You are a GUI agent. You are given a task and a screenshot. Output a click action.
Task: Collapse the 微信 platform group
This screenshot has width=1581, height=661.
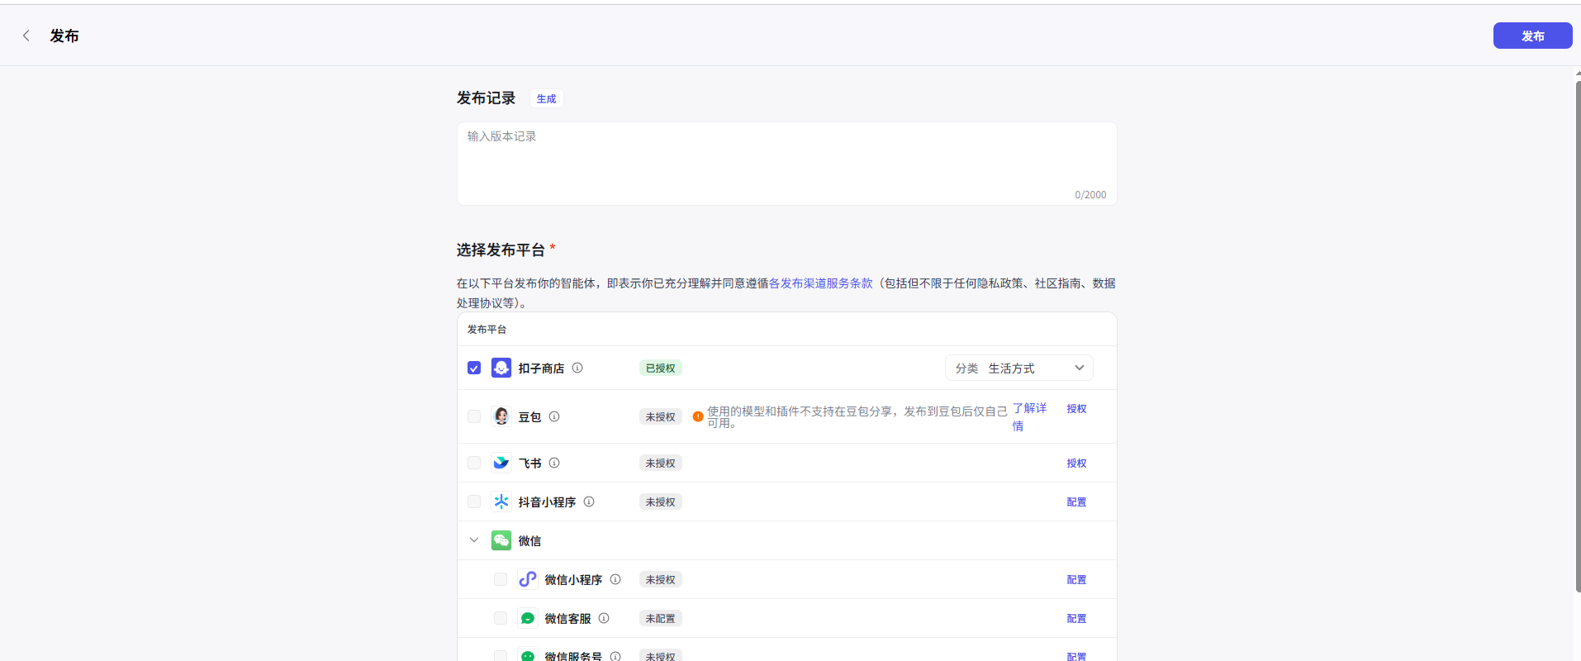[474, 540]
